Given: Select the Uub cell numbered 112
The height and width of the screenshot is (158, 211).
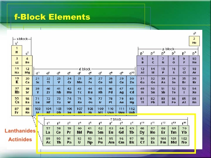Looking at the screenshot, I should [x=132, y=111].
